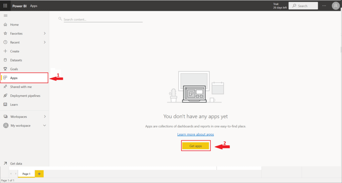Expand the Recent flyout chevron
The width and height of the screenshot is (342, 183).
click(x=45, y=42)
